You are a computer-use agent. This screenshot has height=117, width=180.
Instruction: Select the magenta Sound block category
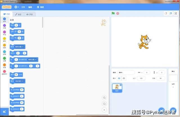click(4, 33)
